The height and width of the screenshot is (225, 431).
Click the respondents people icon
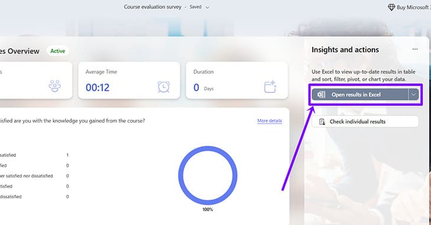pos(55,86)
